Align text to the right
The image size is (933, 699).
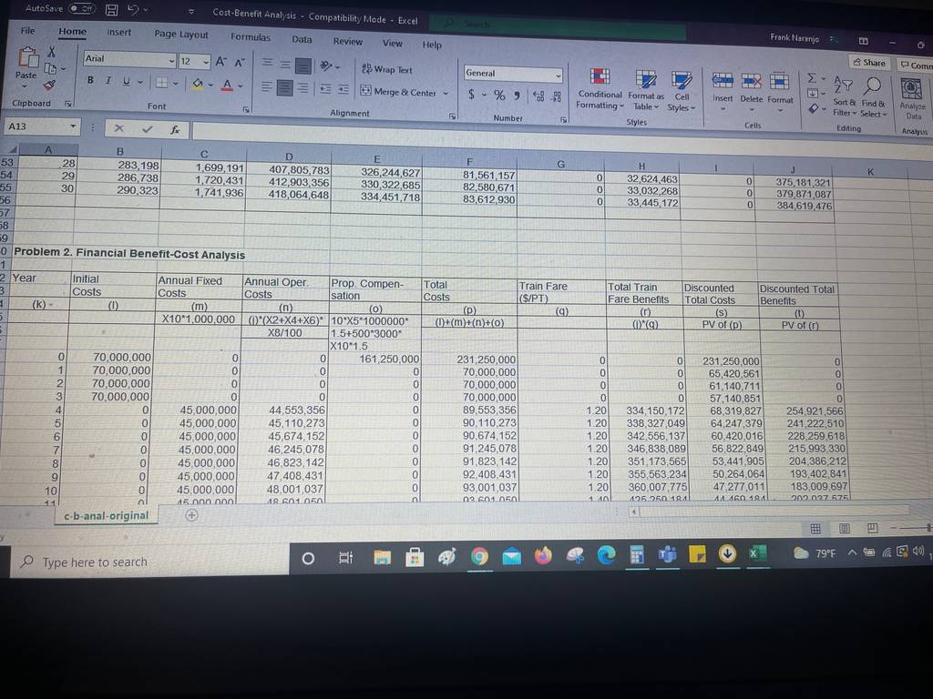click(x=302, y=88)
